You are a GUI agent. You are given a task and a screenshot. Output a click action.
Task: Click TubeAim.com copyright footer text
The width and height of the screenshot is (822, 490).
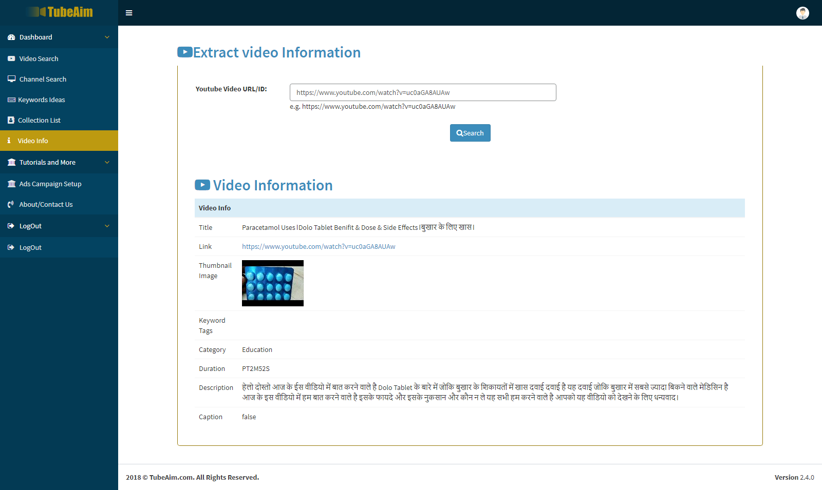click(x=192, y=477)
